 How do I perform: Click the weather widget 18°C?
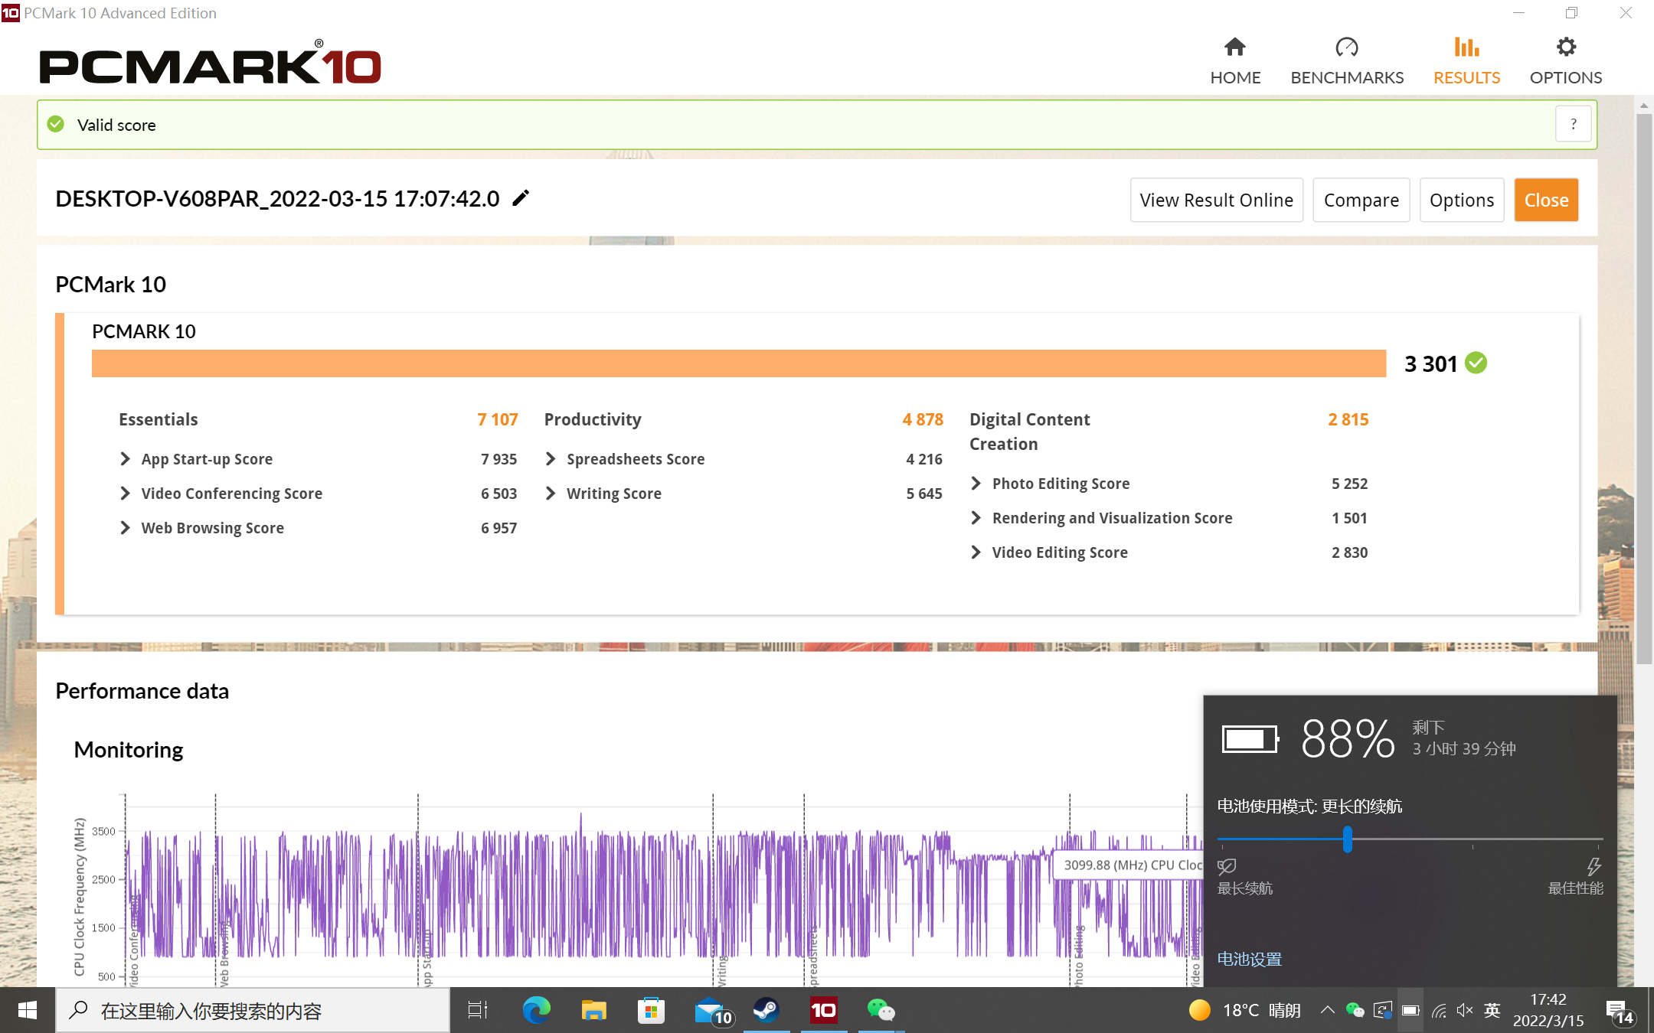point(1244,1010)
